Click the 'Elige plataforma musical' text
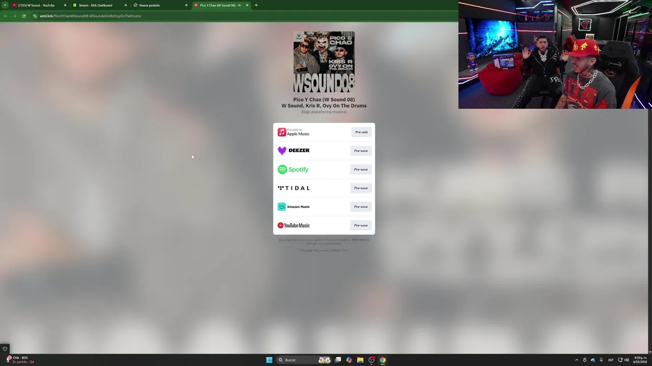 [324, 112]
